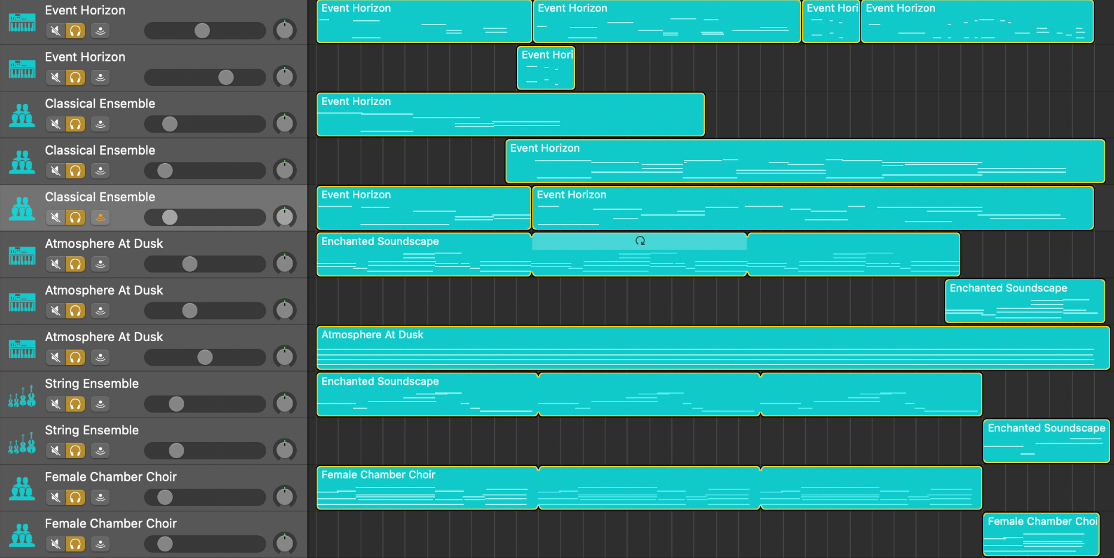The width and height of the screenshot is (1114, 558).
Task: Toggle input monitoring on first Female Chamber Choir track
Action: (101, 497)
